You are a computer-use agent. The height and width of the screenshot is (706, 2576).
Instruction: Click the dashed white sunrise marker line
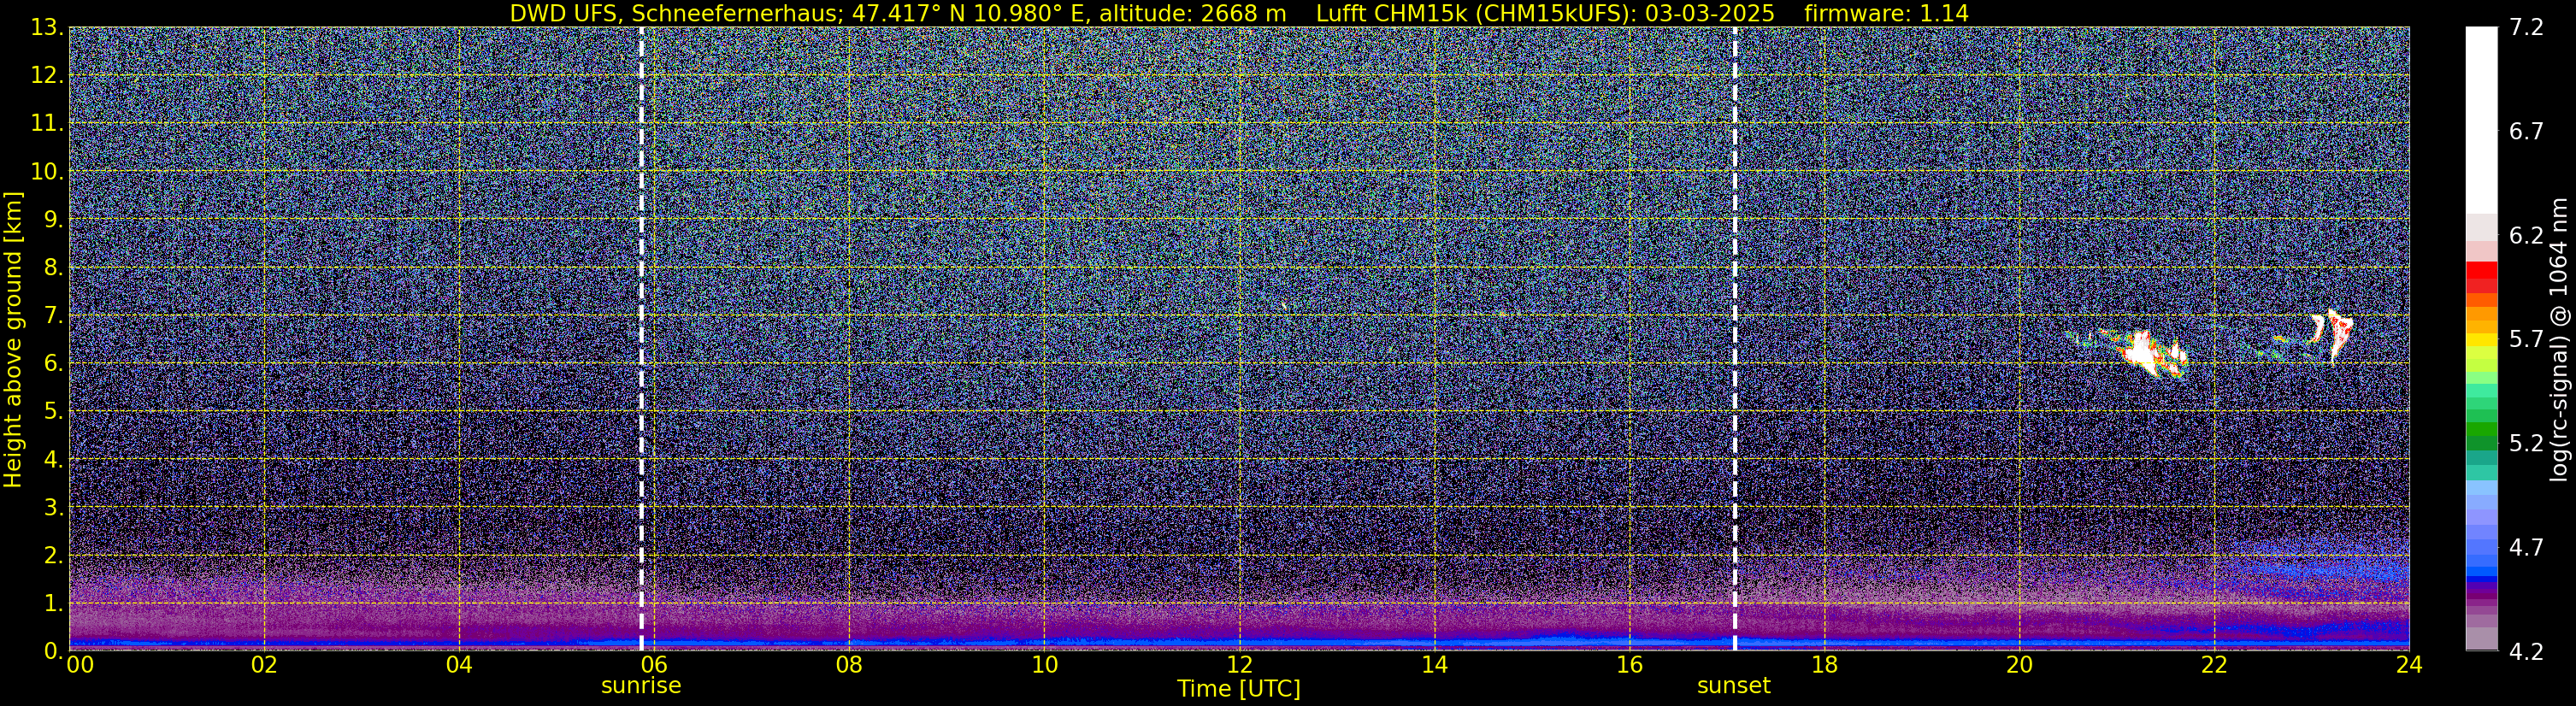641,339
